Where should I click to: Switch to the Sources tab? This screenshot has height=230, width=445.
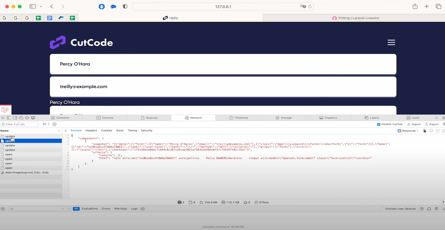(x=149, y=118)
